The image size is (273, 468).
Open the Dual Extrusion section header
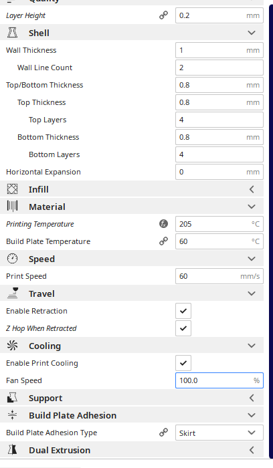pyautogui.click(x=132, y=450)
